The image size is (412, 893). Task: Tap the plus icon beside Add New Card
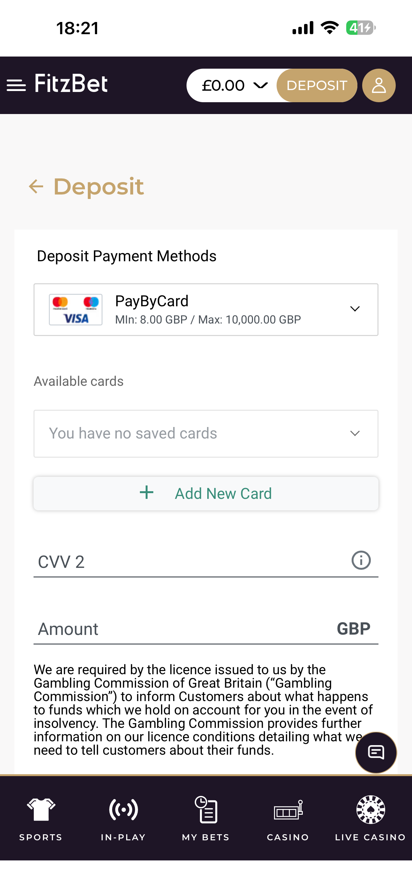146,492
